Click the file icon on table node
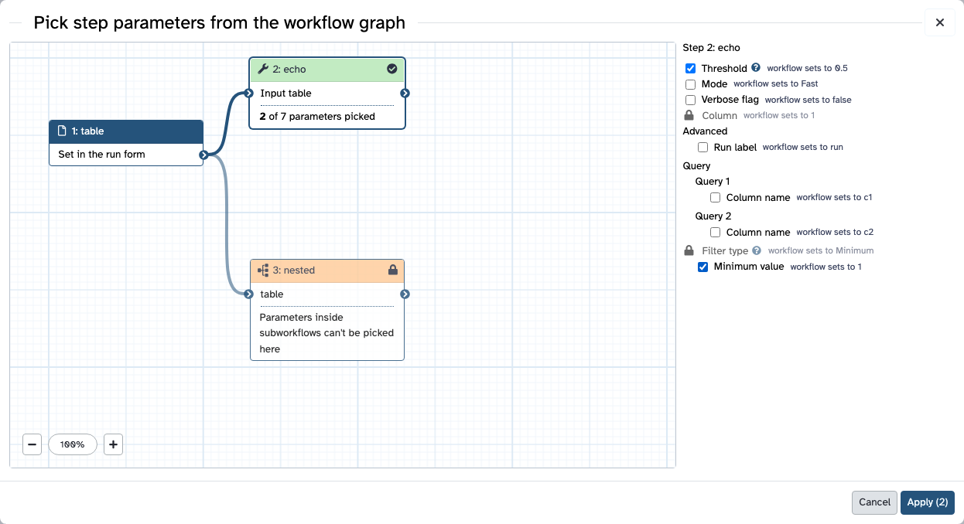The height and width of the screenshot is (524, 964). coord(63,131)
